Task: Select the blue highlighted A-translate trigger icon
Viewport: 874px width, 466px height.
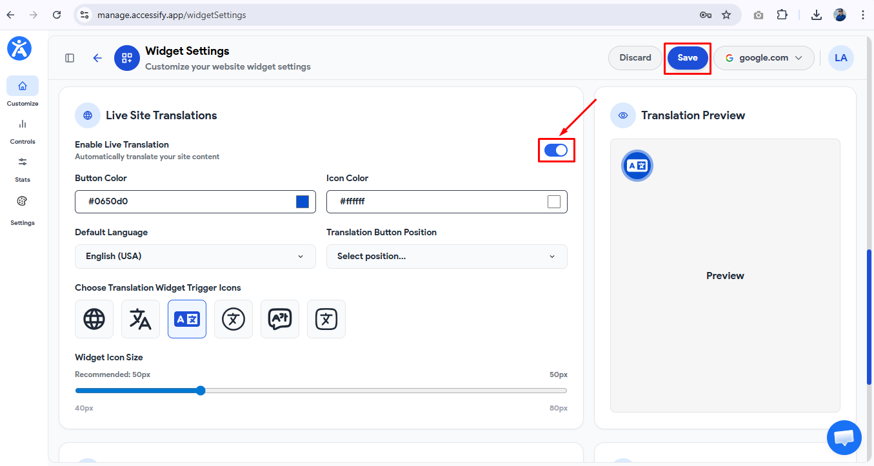Action: tap(186, 318)
